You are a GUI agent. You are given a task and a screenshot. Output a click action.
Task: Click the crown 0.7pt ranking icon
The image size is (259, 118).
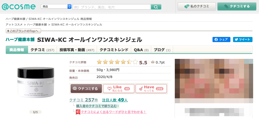click(153, 62)
